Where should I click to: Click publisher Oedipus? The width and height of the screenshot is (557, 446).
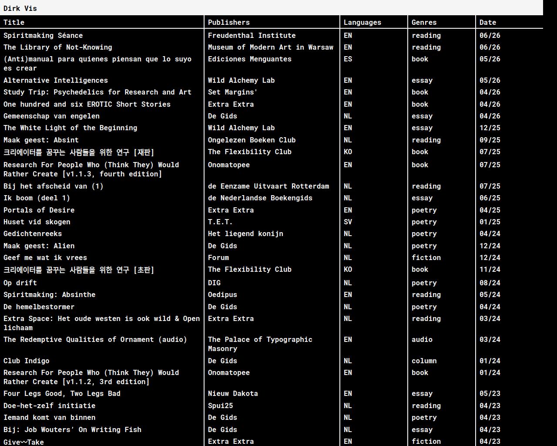pyautogui.click(x=222, y=294)
